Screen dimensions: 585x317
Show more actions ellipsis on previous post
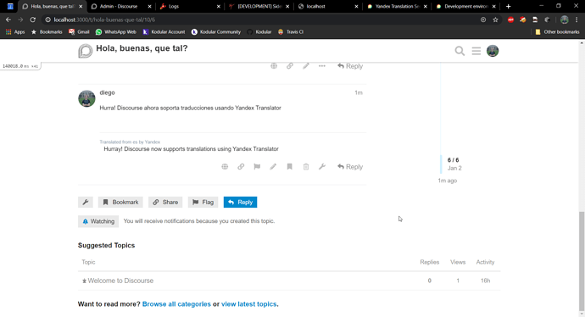pyautogui.click(x=322, y=66)
